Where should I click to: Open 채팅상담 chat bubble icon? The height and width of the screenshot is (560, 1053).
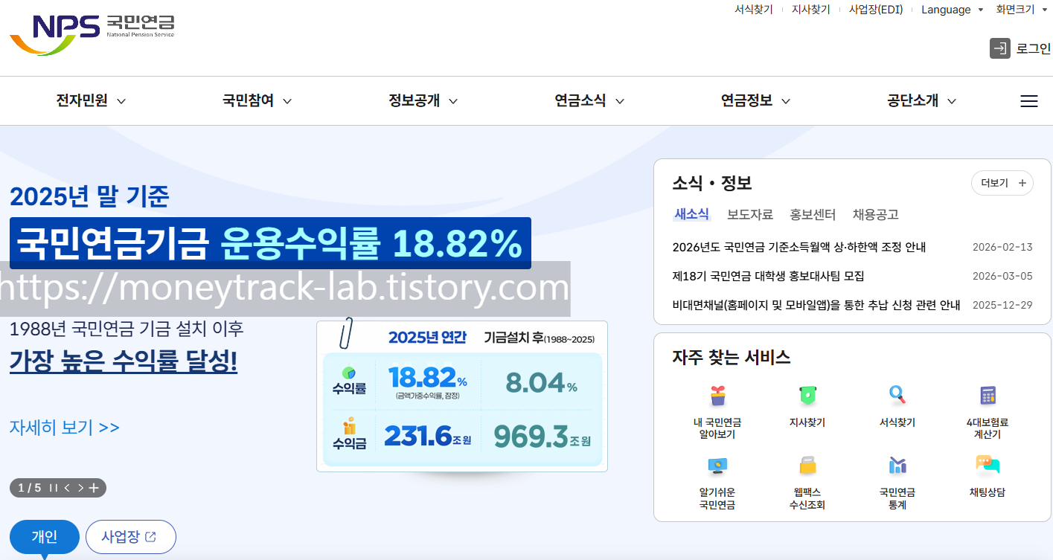coord(988,466)
